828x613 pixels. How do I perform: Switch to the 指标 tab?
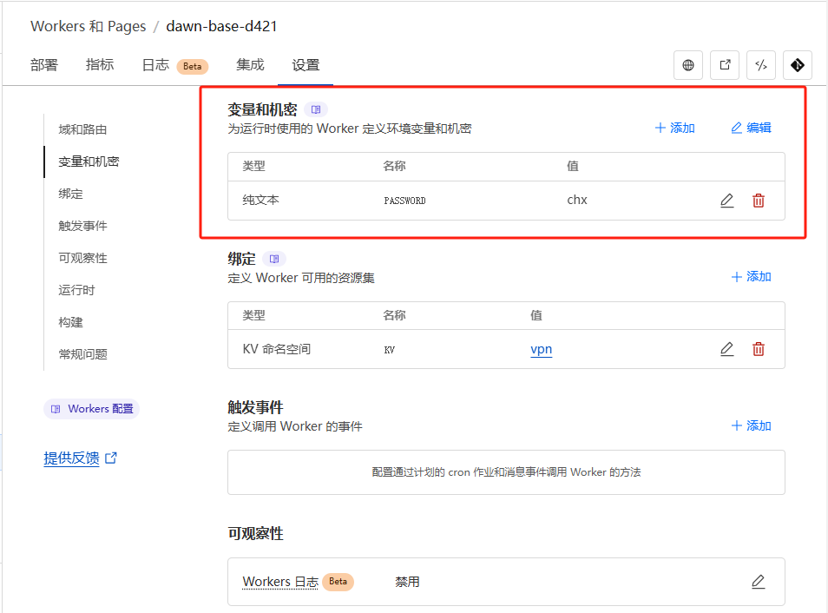click(100, 65)
